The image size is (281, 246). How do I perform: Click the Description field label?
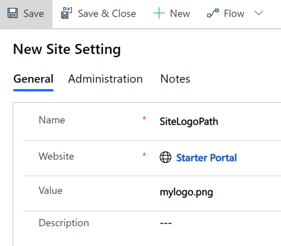coord(64,223)
